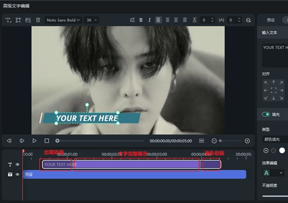Click the layer order icon at toolbar end
Screen dimensions: 288x203
[x=248, y=20]
